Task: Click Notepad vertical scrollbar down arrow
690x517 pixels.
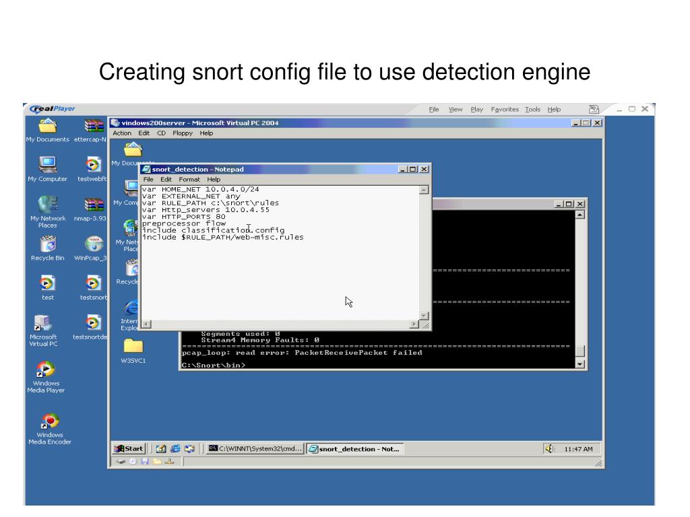Action: pyautogui.click(x=424, y=316)
